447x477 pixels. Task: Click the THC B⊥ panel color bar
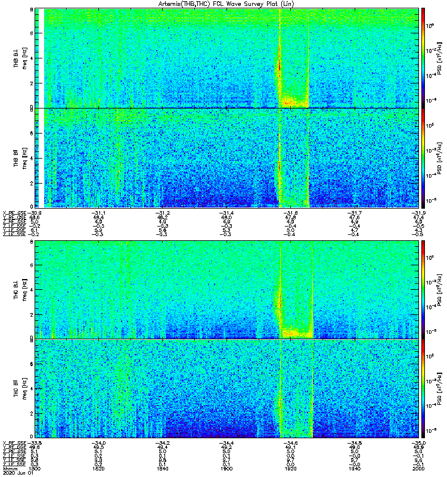423,289
